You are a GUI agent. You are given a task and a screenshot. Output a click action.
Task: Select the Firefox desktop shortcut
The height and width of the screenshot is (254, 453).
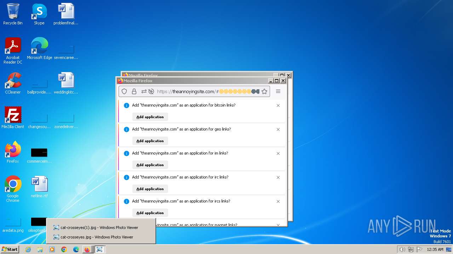click(x=13, y=152)
